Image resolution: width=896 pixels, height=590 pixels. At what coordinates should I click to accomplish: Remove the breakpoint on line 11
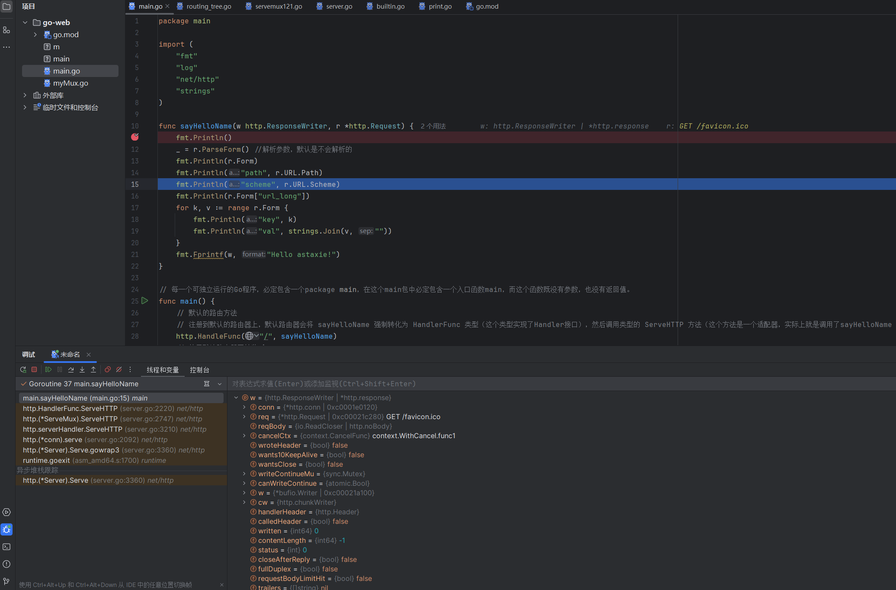point(135,137)
